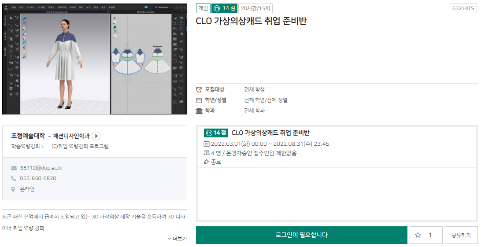Click the location pin icon by 온라인
This screenshot has width=481, height=247.
(14, 189)
